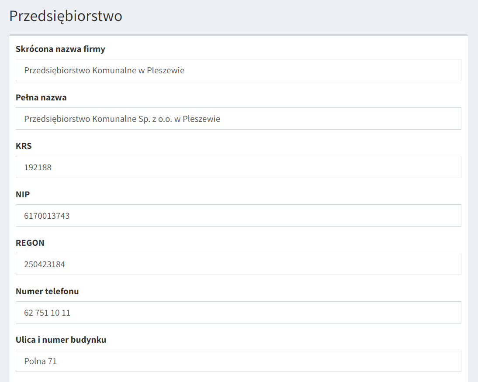Click the REGON label
The height and width of the screenshot is (382, 478).
[30, 243]
